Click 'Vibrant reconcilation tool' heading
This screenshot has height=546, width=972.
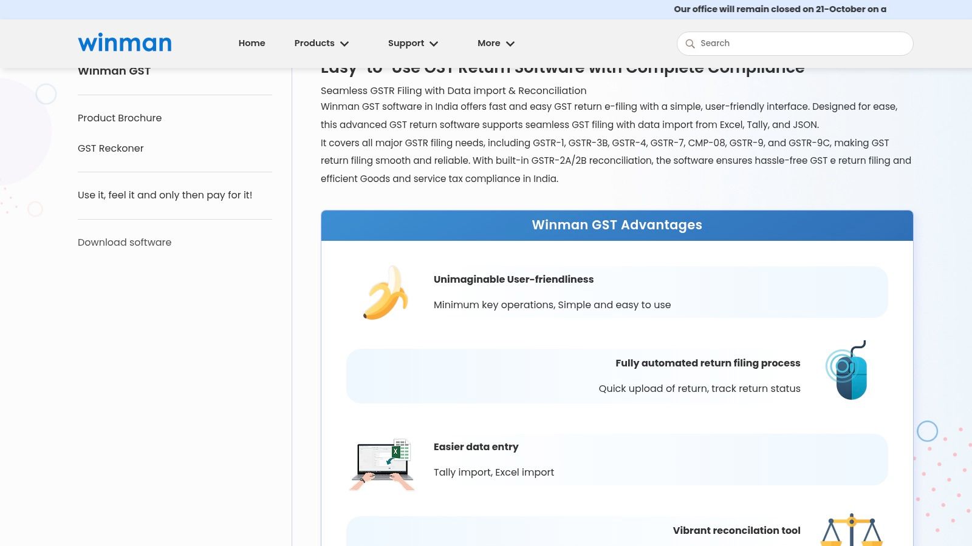click(x=736, y=530)
